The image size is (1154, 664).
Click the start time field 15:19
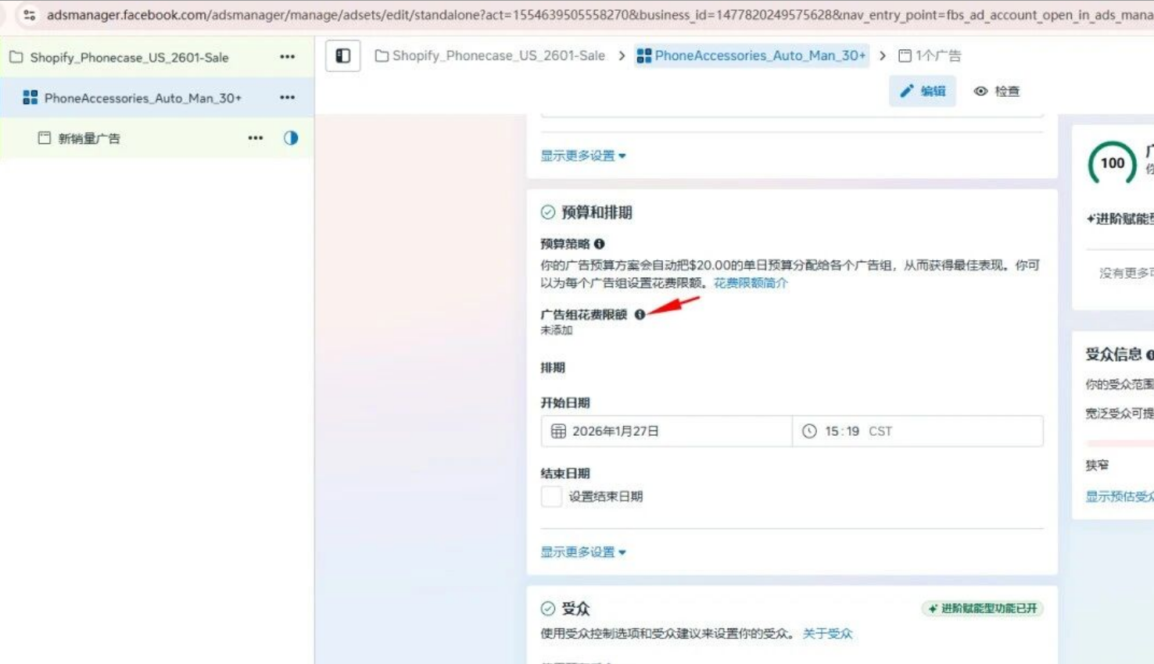tap(918, 431)
